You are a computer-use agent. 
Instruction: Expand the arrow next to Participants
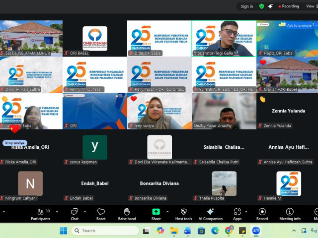(x=57, y=212)
